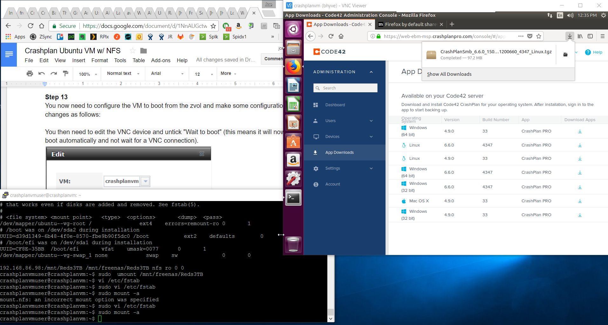Screen dimensions: 608x325
Task: Open the File menu in Google Docs
Action: coord(29,60)
